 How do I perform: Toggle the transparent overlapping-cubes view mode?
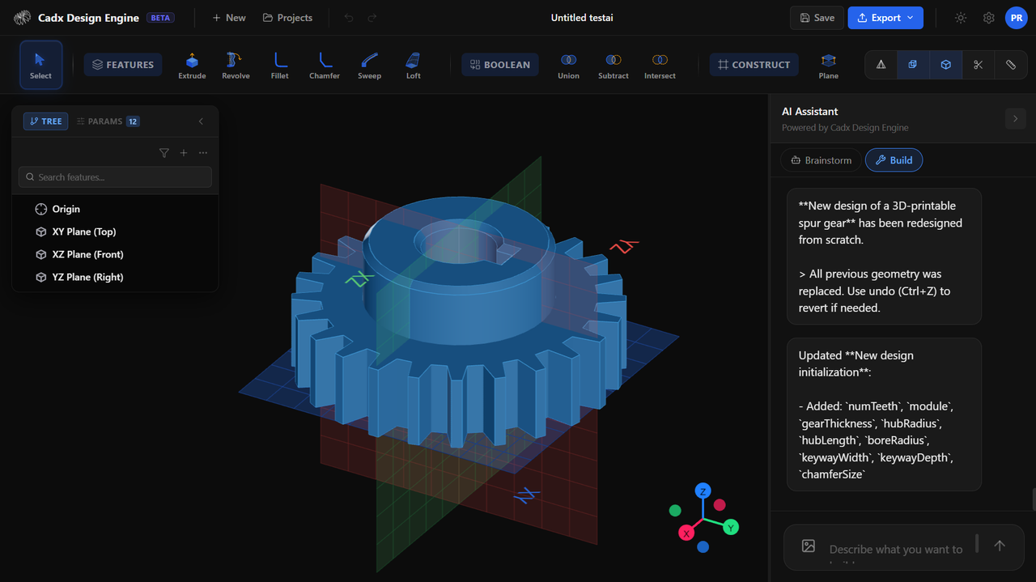coord(913,65)
